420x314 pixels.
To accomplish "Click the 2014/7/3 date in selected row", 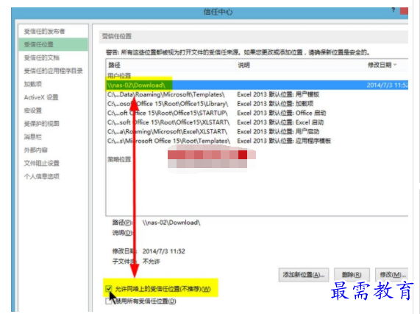I will coord(388,85).
